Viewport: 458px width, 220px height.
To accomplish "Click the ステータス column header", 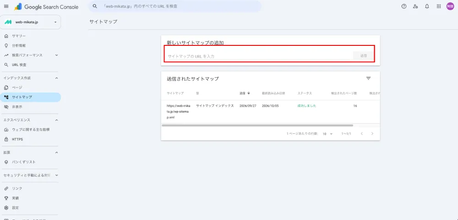I will (x=305, y=93).
